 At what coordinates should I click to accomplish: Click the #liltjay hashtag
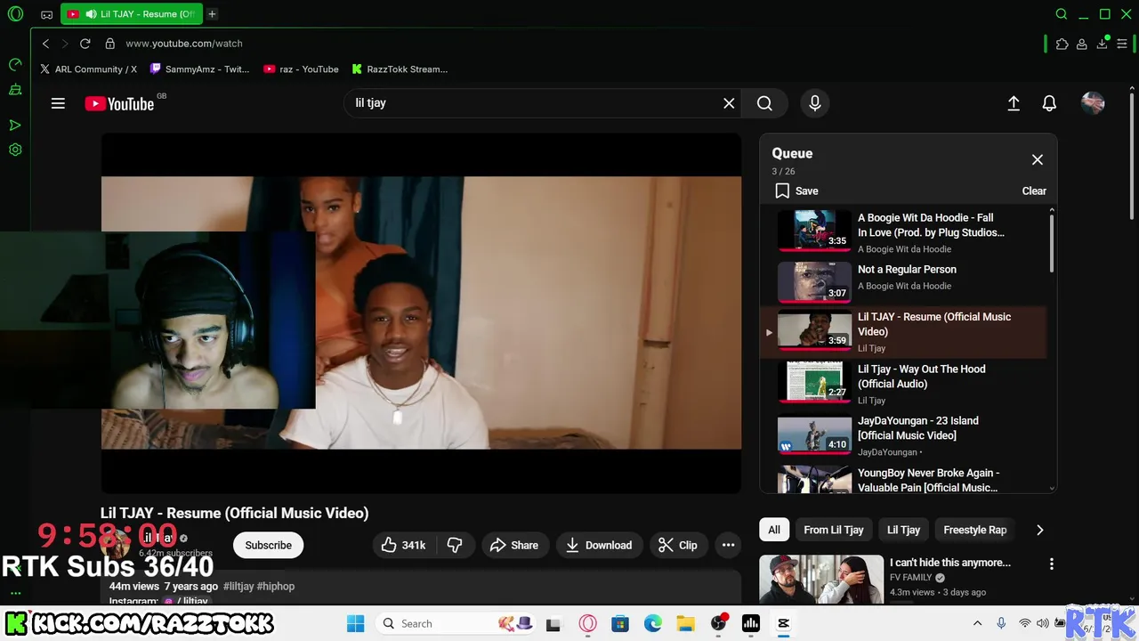coord(238,587)
